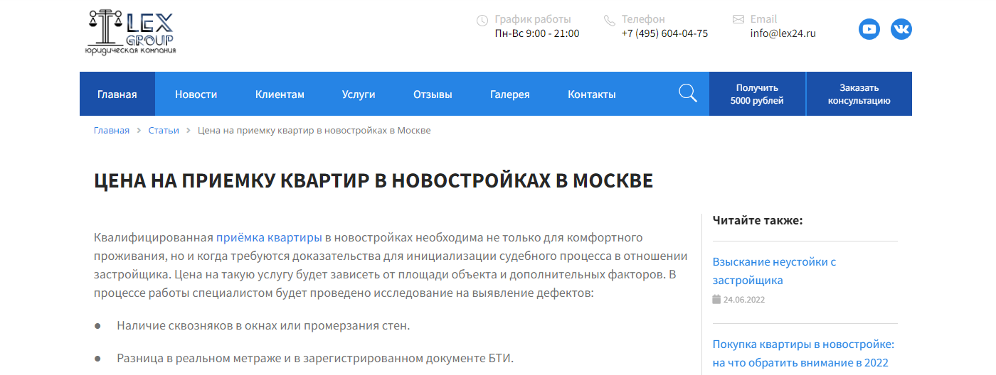Open the VK social network icon

(901, 29)
